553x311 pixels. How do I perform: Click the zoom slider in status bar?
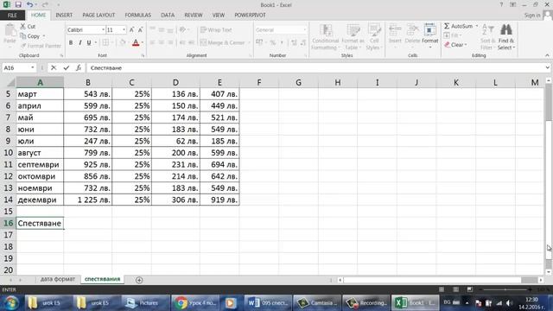point(505,289)
